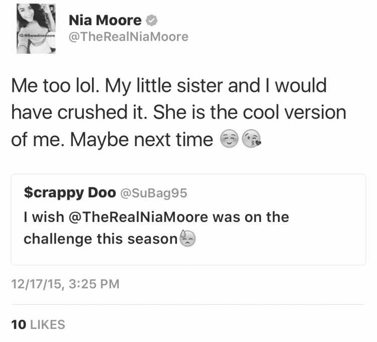The height and width of the screenshot is (342, 377).
Task: Click the IG watermark text on avatar
Action: point(37,36)
